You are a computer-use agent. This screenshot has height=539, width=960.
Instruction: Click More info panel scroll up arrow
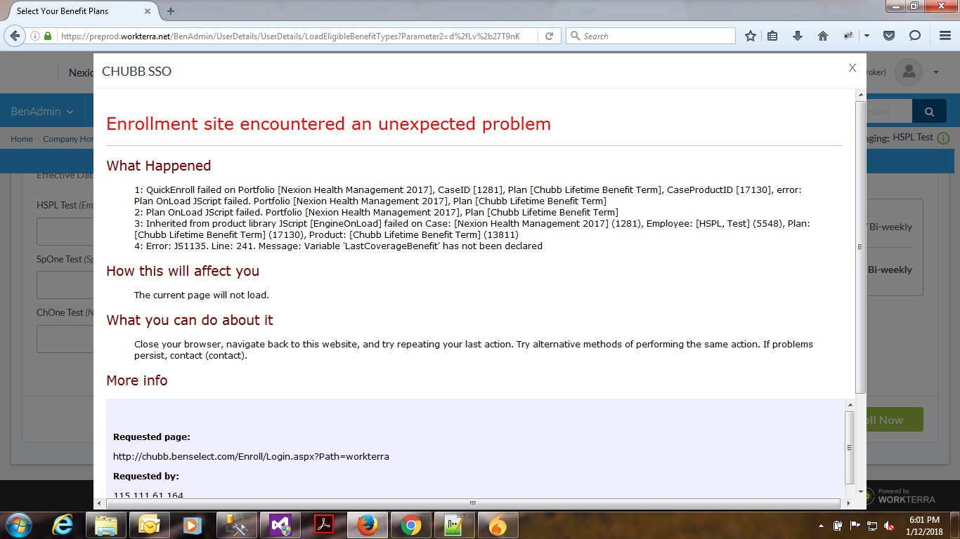click(850, 405)
